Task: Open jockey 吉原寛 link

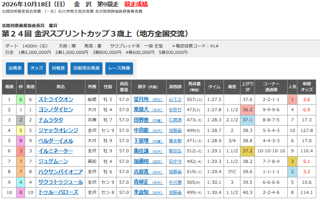Action: (x=149, y=171)
